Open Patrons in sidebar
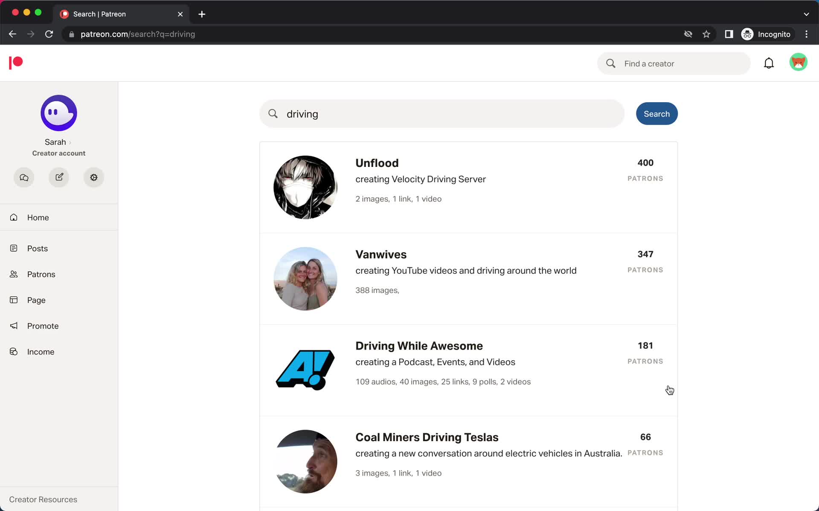 tap(59, 274)
